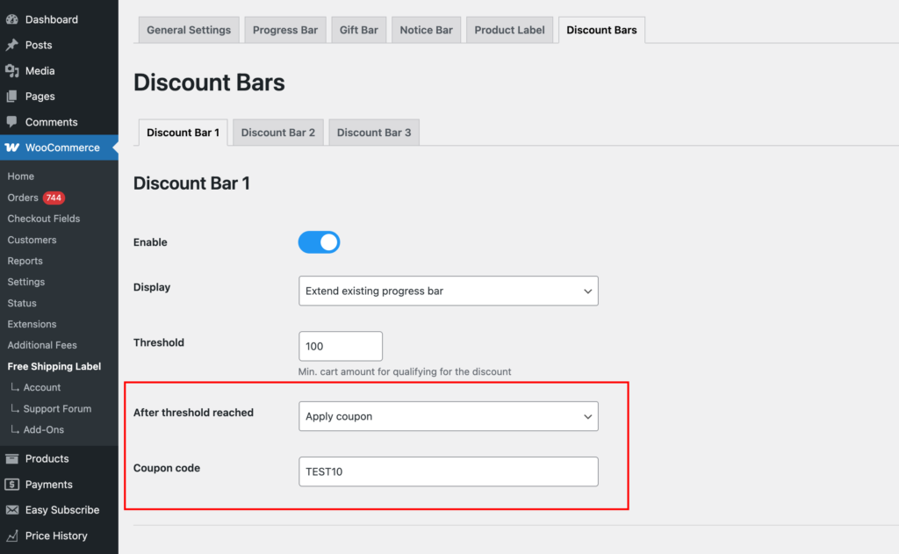Open the Display dropdown
The width and height of the screenshot is (899, 554).
coord(448,291)
